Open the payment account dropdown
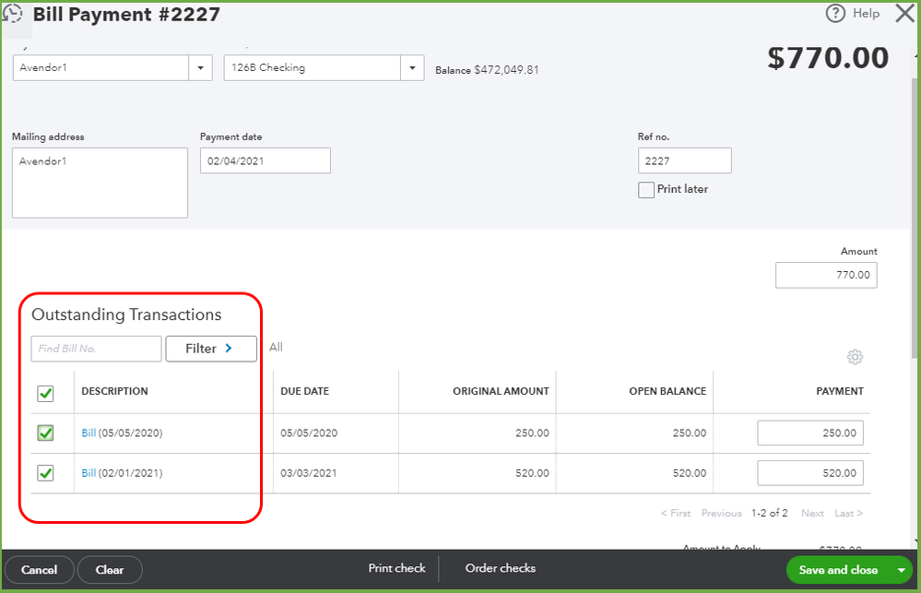 pyautogui.click(x=413, y=67)
